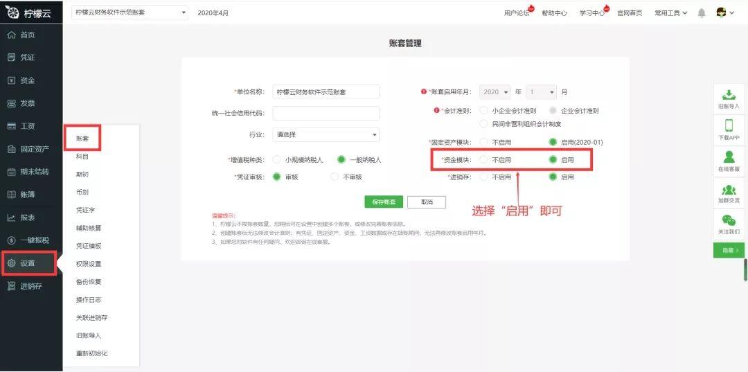
Task: Click the 单位名称 input field
Action: tap(326, 92)
